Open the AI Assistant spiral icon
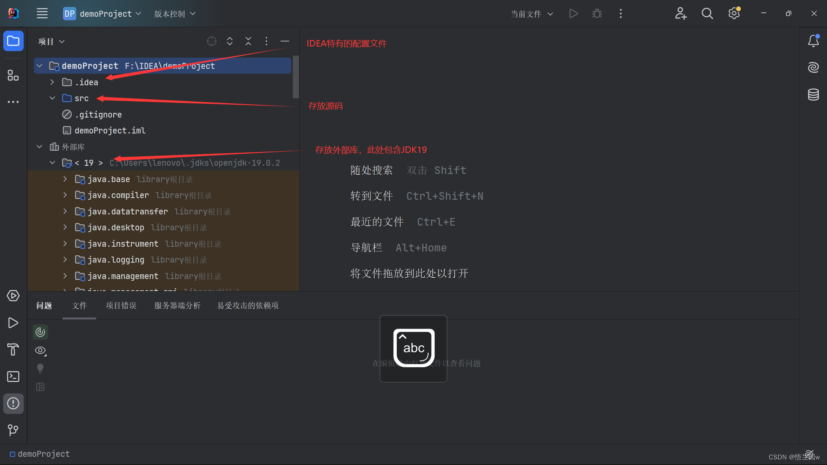827x465 pixels. 813,68
